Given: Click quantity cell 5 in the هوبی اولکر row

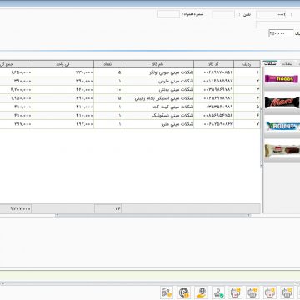Looking at the screenshot, I should coord(108,72).
